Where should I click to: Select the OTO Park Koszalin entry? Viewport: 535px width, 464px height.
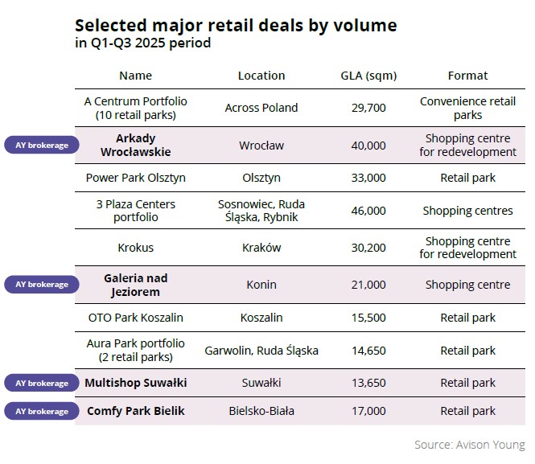pos(135,318)
